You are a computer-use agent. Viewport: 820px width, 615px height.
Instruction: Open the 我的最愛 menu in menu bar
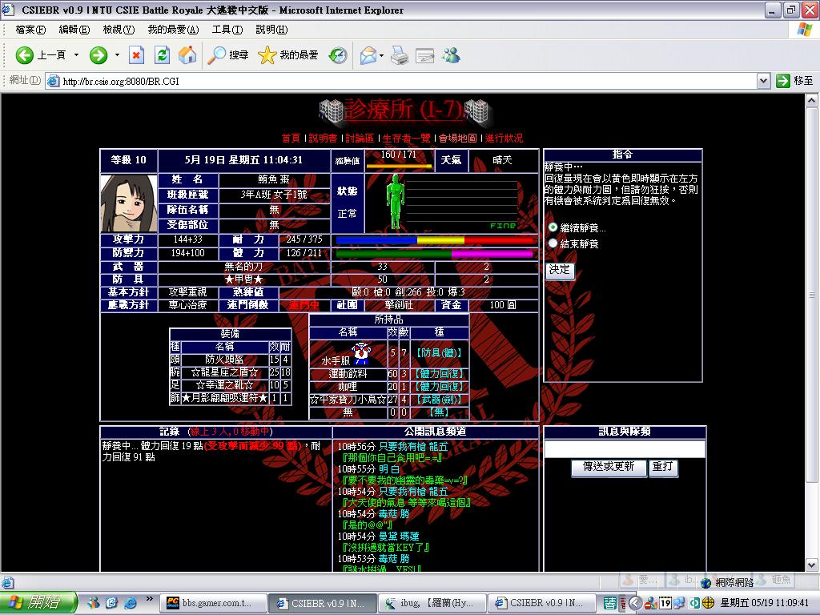tap(173, 30)
